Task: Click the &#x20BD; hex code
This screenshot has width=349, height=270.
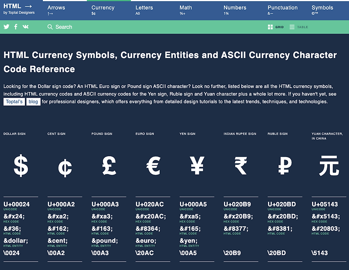Action: coord(283,216)
